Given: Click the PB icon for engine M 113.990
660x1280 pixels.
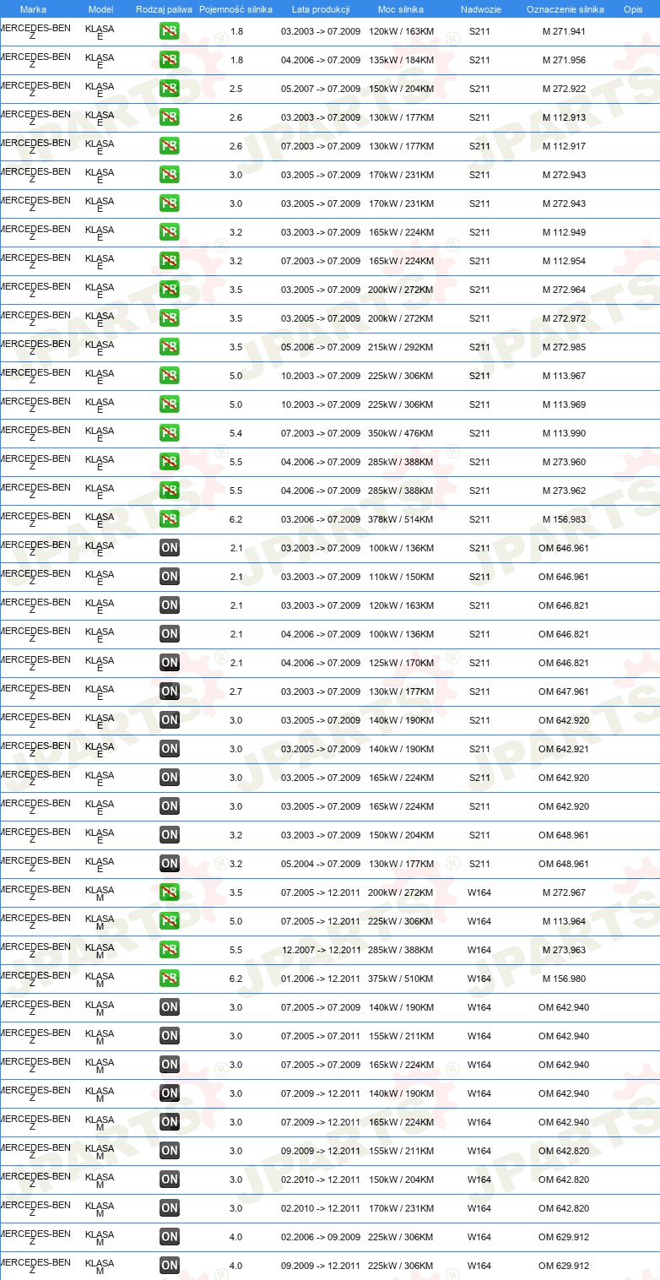Looking at the screenshot, I should (170, 433).
